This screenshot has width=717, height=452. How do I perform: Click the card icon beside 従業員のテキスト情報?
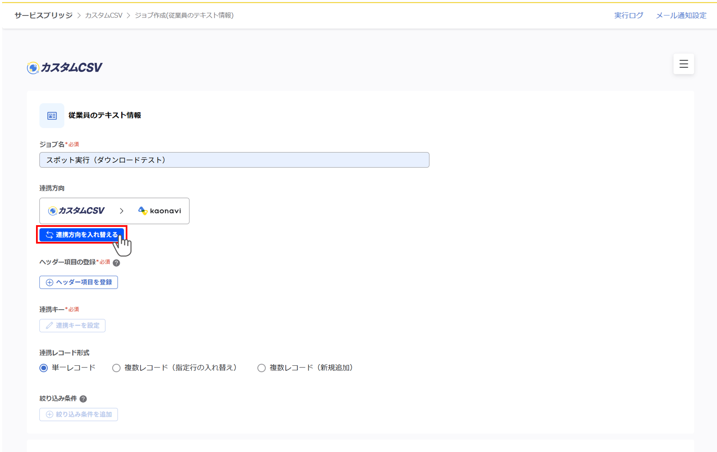52,116
